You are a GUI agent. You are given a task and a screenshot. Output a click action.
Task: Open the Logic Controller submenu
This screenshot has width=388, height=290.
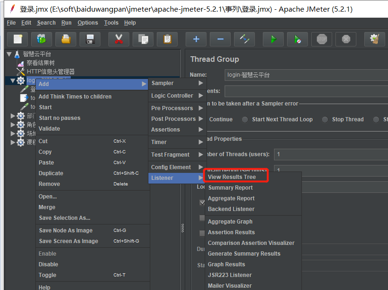click(x=177, y=96)
